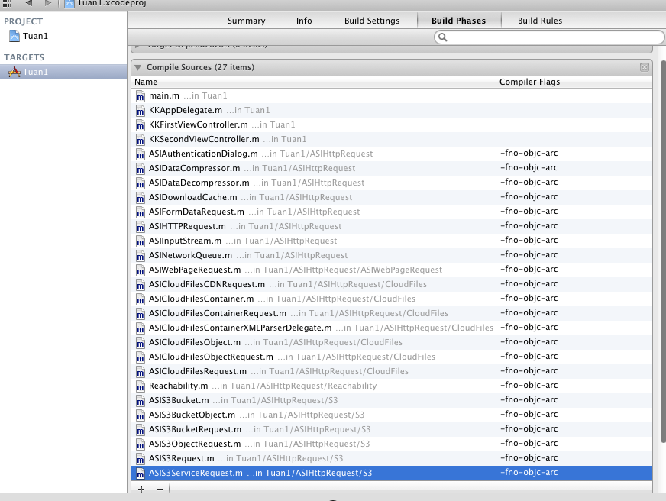Click the ASIFormDataRequest.m file icon
This screenshot has height=501, width=666.
coord(141,212)
